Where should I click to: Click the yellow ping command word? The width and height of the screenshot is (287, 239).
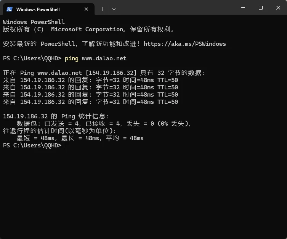pos(72,58)
